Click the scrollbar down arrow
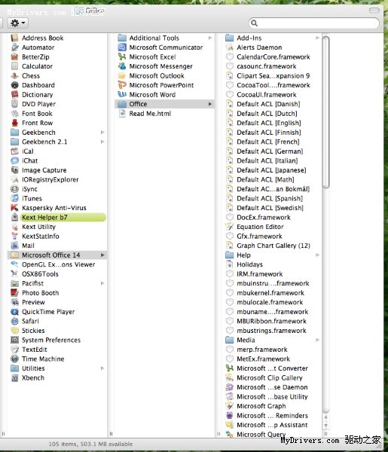Image resolution: width=388 pixels, height=452 pixels. point(325,426)
